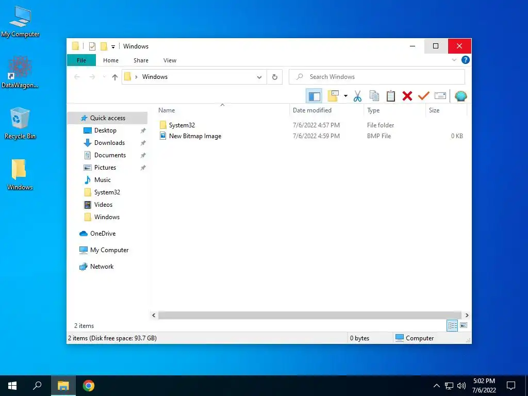Click the date 7/6/2022 4:59 PM

click(x=316, y=136)
